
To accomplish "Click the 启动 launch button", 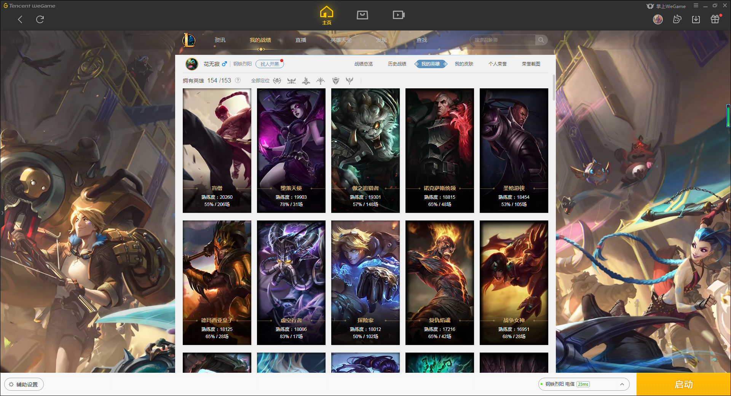I will [x=683, y=384].
